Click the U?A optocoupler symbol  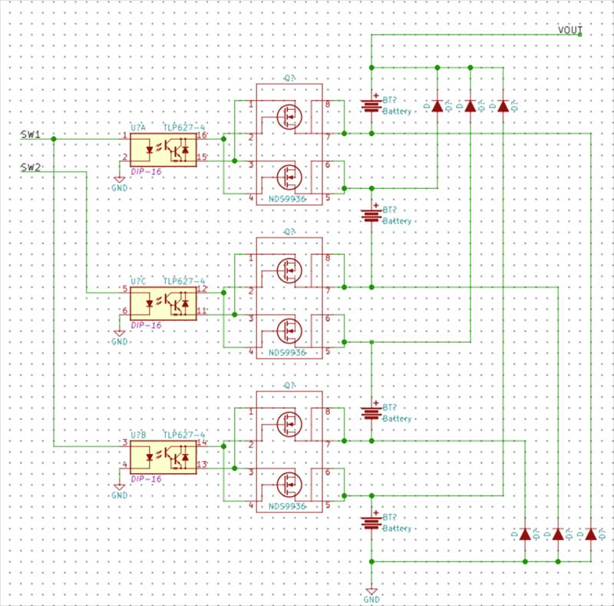[x=163, y=148]
